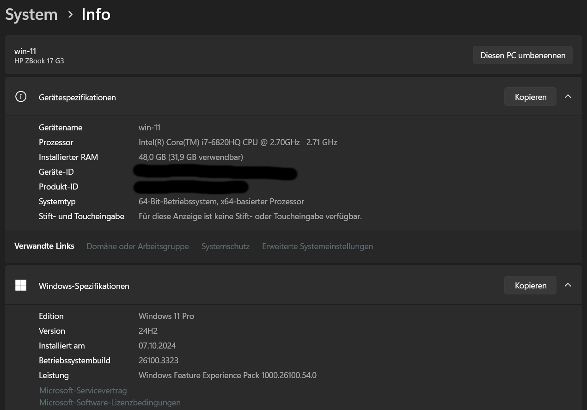Click the Windows 11 Pro value
This screenshot has height=410, width=587.
pos(166,316)
